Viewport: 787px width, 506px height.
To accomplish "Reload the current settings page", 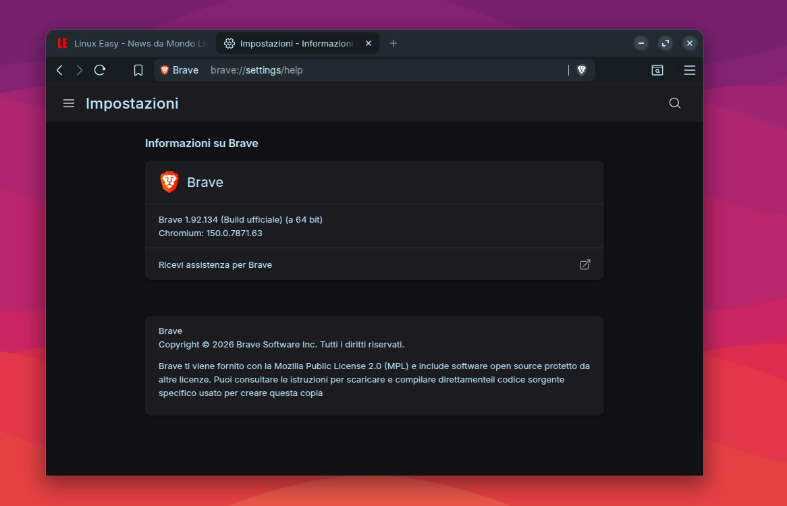I will (x=100, y=70).
